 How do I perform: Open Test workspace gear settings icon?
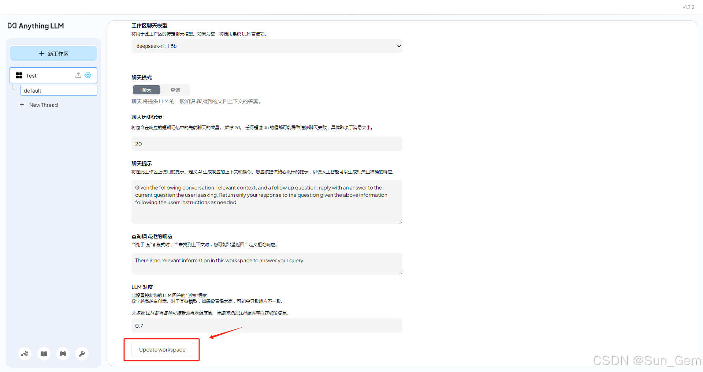88,75
